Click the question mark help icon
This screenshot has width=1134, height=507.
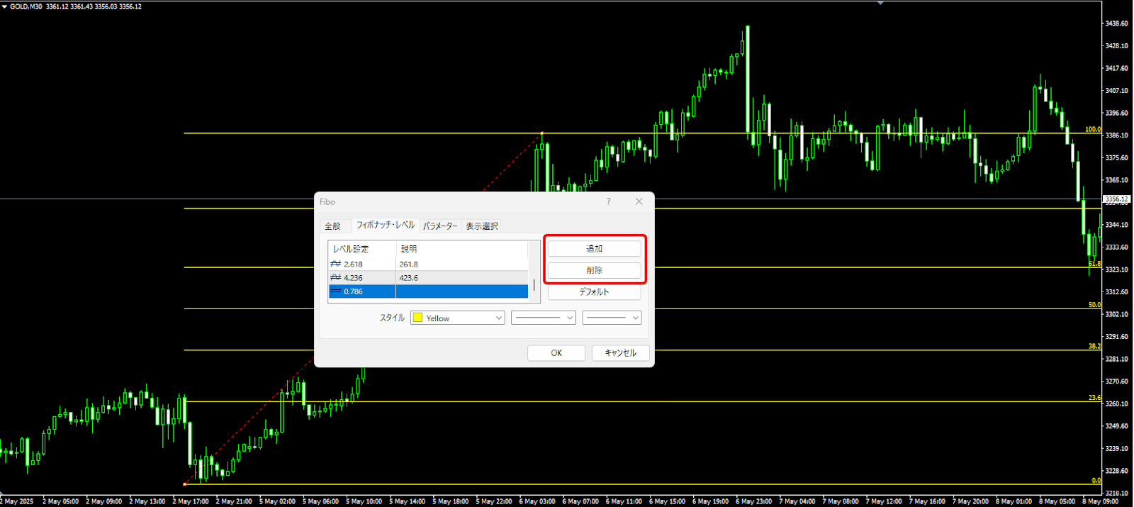608,201
